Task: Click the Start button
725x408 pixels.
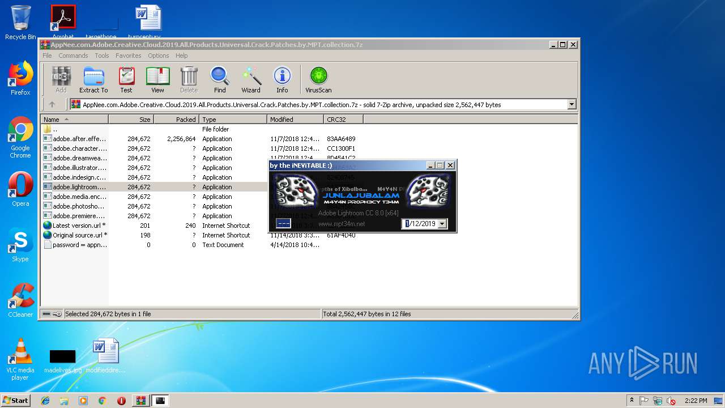Action: coord(15,400)
